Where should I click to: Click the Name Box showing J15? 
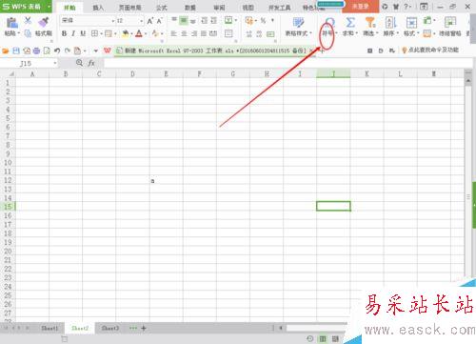26,63
